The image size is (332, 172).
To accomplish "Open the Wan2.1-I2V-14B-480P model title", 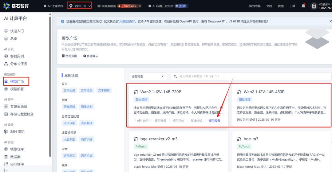I will (x=264, y=92).
